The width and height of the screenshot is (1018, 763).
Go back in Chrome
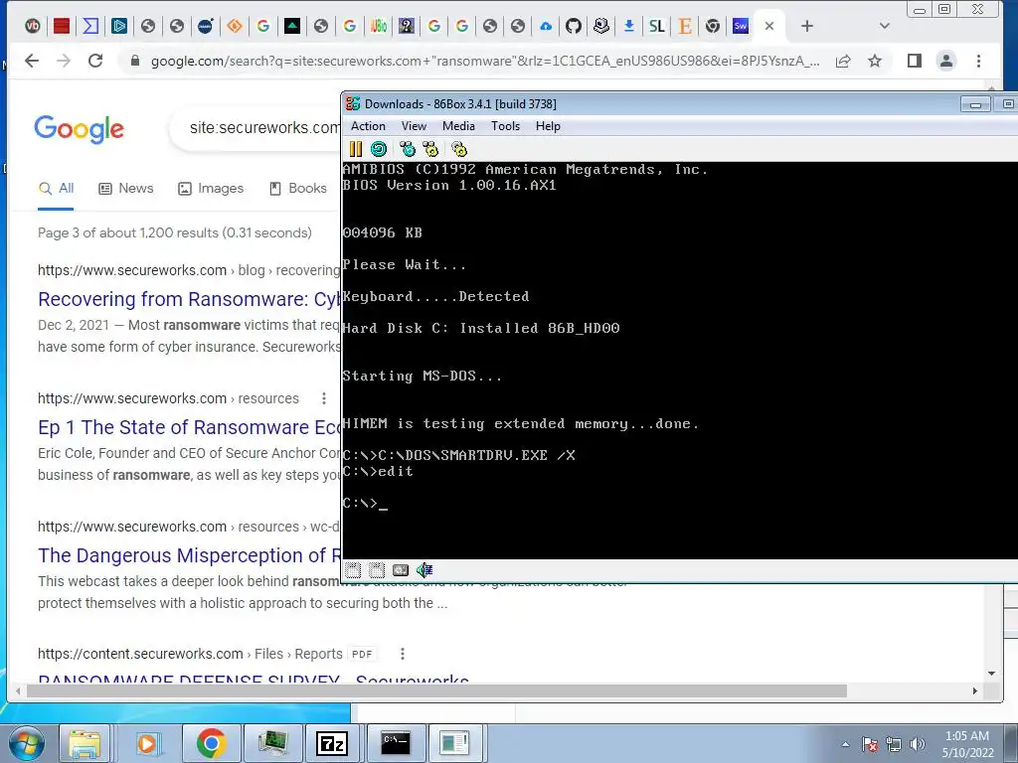(x=32, y=61)
